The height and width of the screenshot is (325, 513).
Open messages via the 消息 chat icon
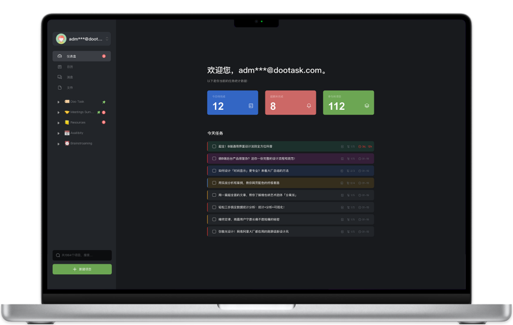pos(59,77)
